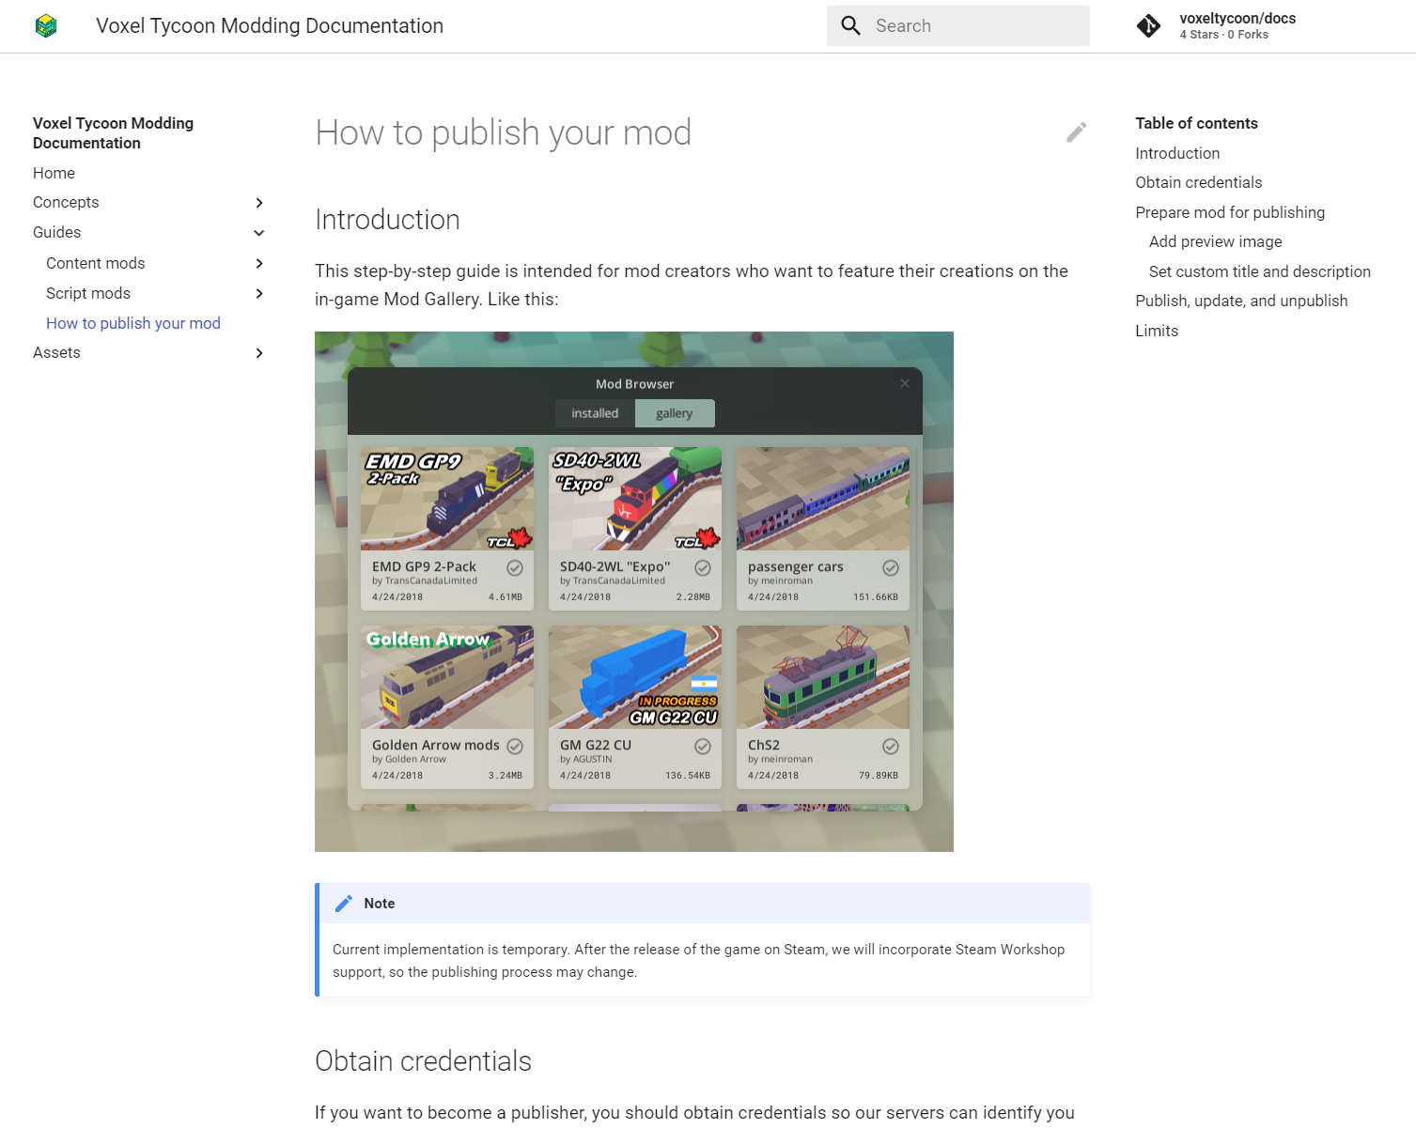The width and height of the screenshot is (1416, 1129).
Task: Click the 'How to publish your mod' page heading
Action: tap(503, 132)
